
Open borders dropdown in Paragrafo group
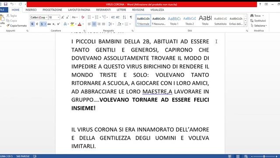(x=130, y=24)
